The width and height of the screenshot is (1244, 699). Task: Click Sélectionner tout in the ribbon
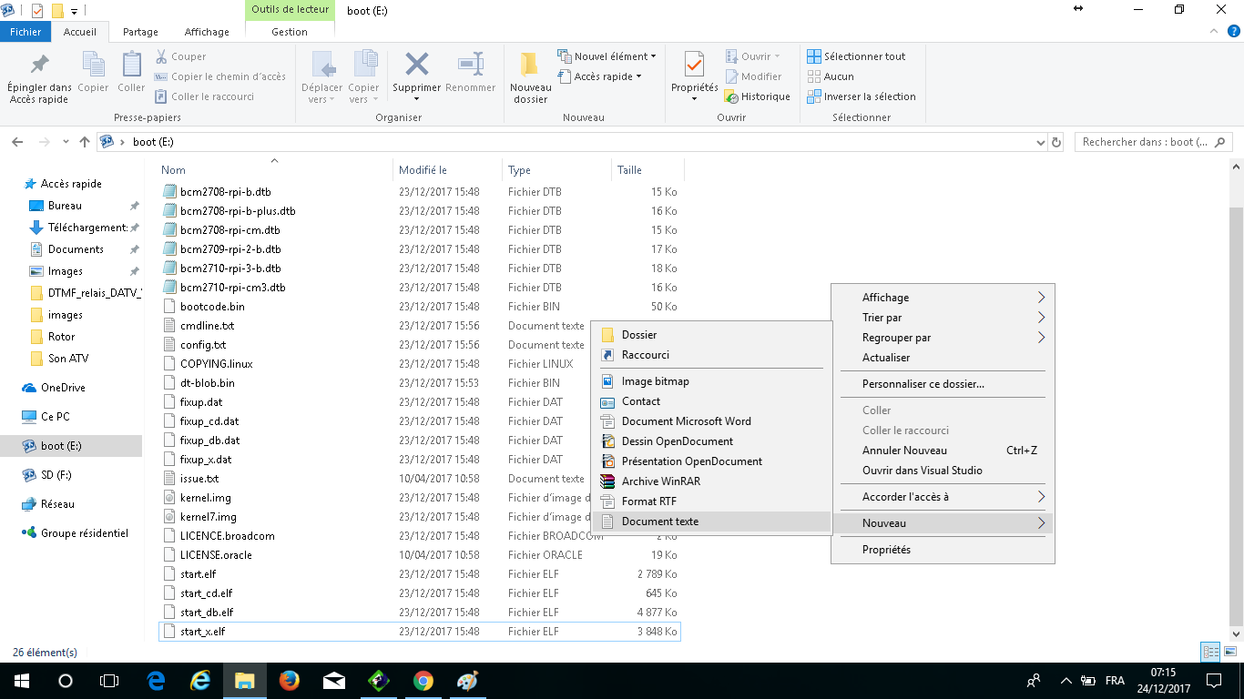pyautogui.click(x=864, y=56)
